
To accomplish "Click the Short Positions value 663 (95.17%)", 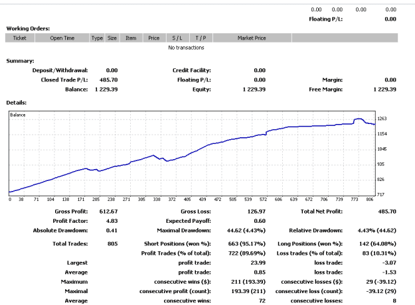I will point(246,244).
